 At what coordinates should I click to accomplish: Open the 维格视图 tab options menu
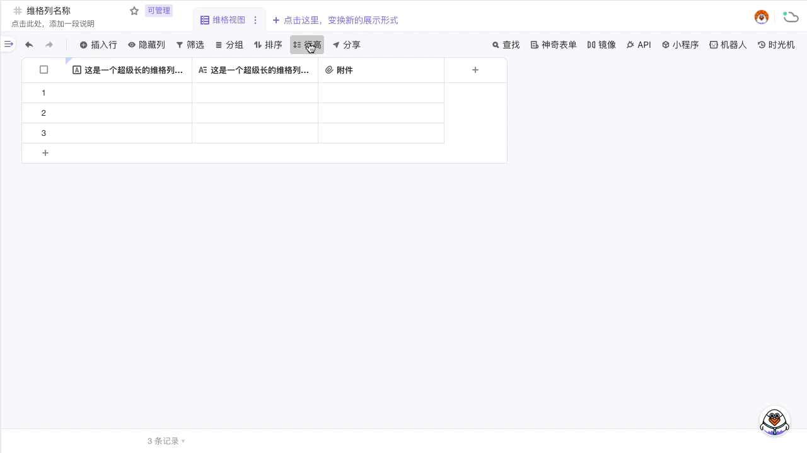pos(255,20)
